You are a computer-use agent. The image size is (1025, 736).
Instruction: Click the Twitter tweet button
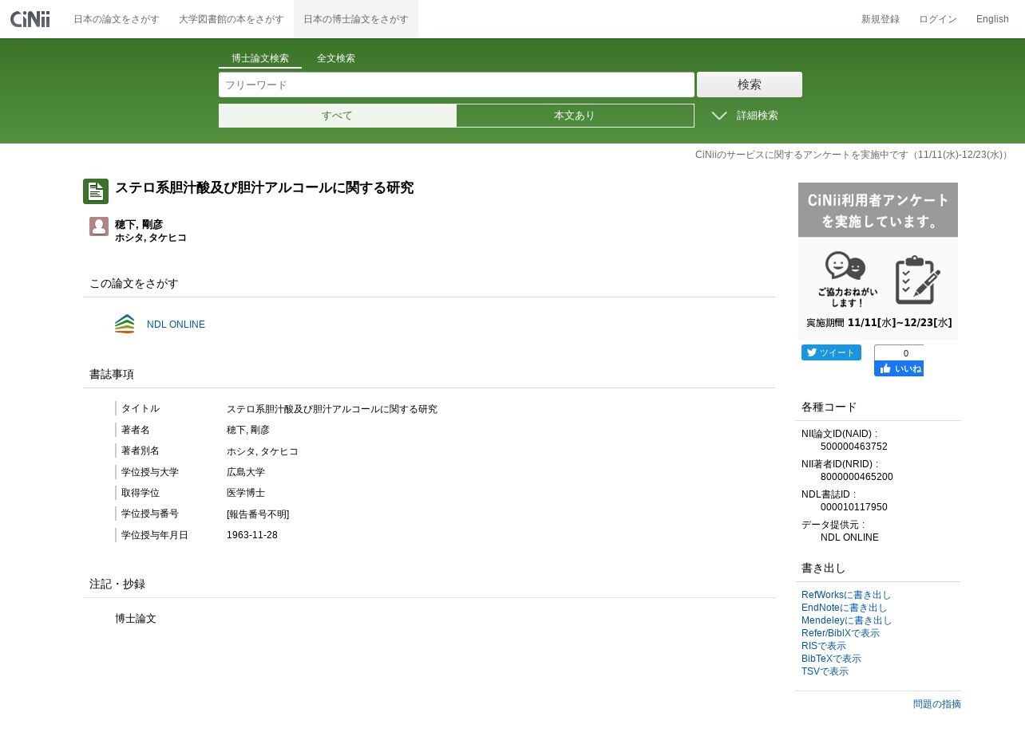point(831,352)
